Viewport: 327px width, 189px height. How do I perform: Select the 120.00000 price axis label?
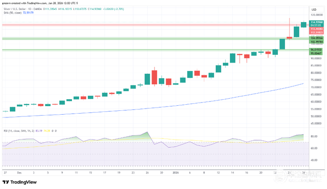click(316, 15)
